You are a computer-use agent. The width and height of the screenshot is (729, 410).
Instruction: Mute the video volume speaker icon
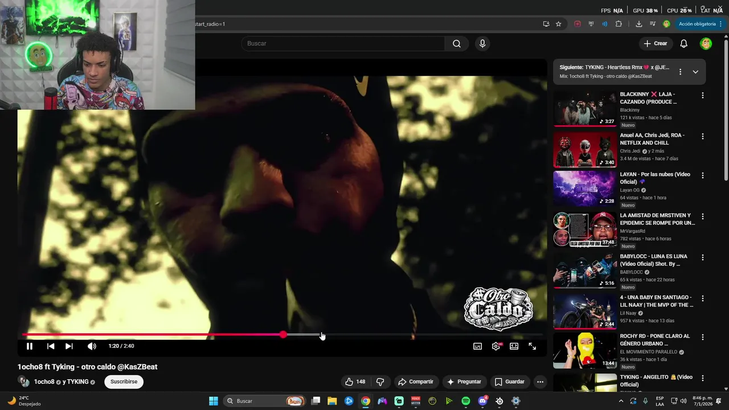pyautogui.click(x=92, y=346)
